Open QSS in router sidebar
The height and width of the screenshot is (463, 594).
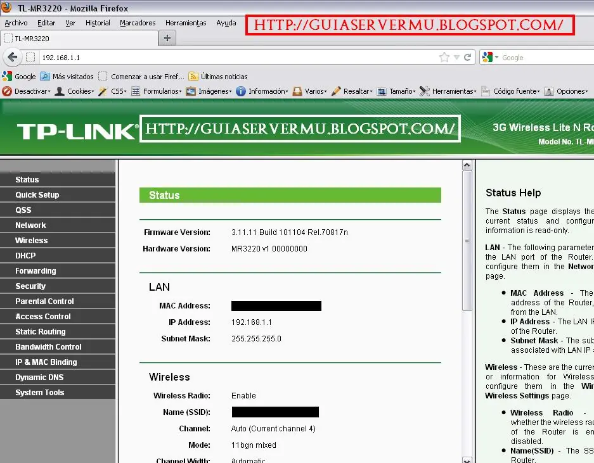coord(58,210)
